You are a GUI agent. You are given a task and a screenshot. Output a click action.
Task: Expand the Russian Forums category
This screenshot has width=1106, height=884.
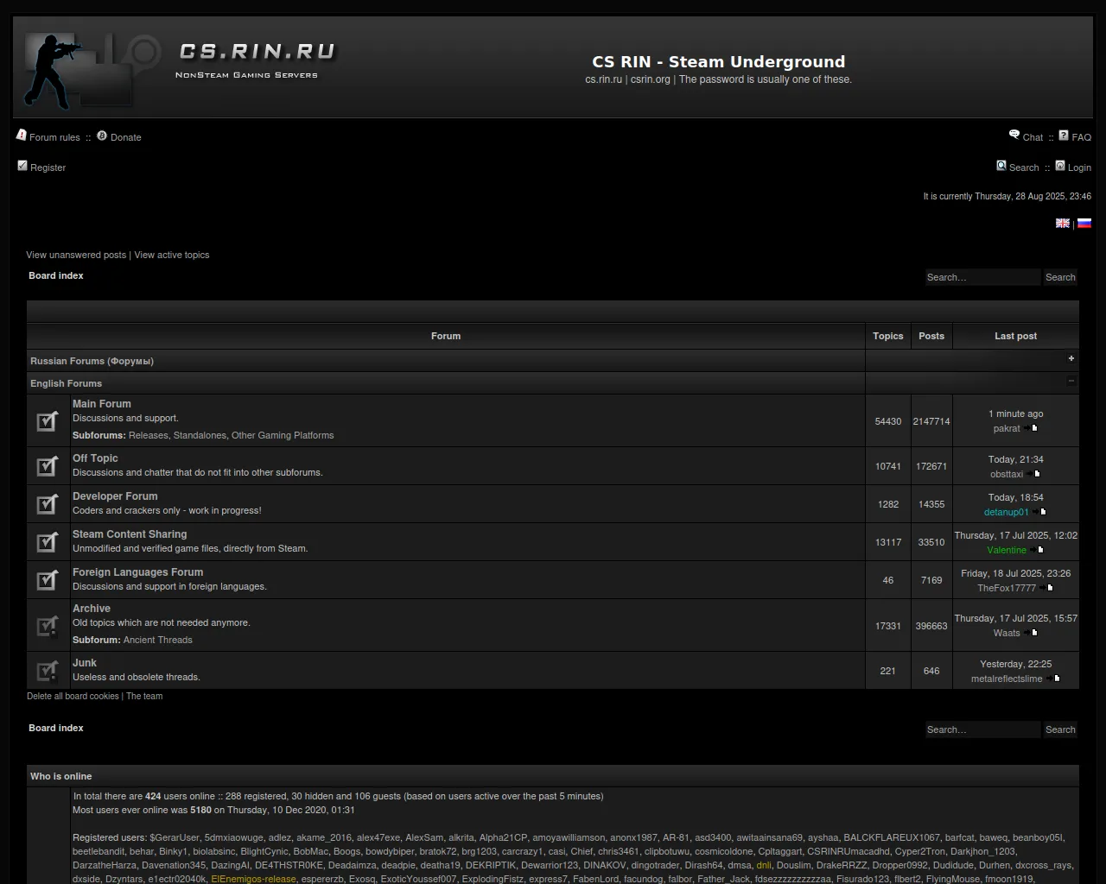[x=1071, y=359]
